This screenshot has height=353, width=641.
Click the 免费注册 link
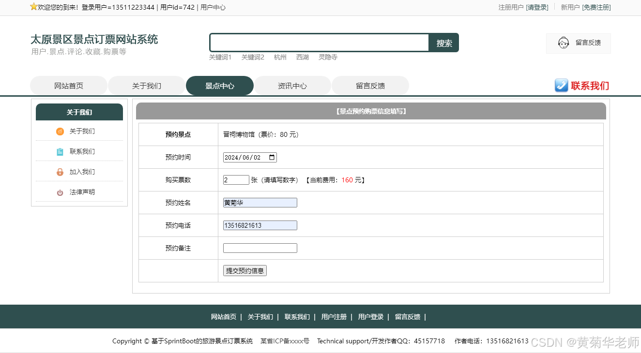[596, 7]
